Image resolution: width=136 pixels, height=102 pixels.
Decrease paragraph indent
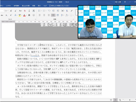(53, 11)
